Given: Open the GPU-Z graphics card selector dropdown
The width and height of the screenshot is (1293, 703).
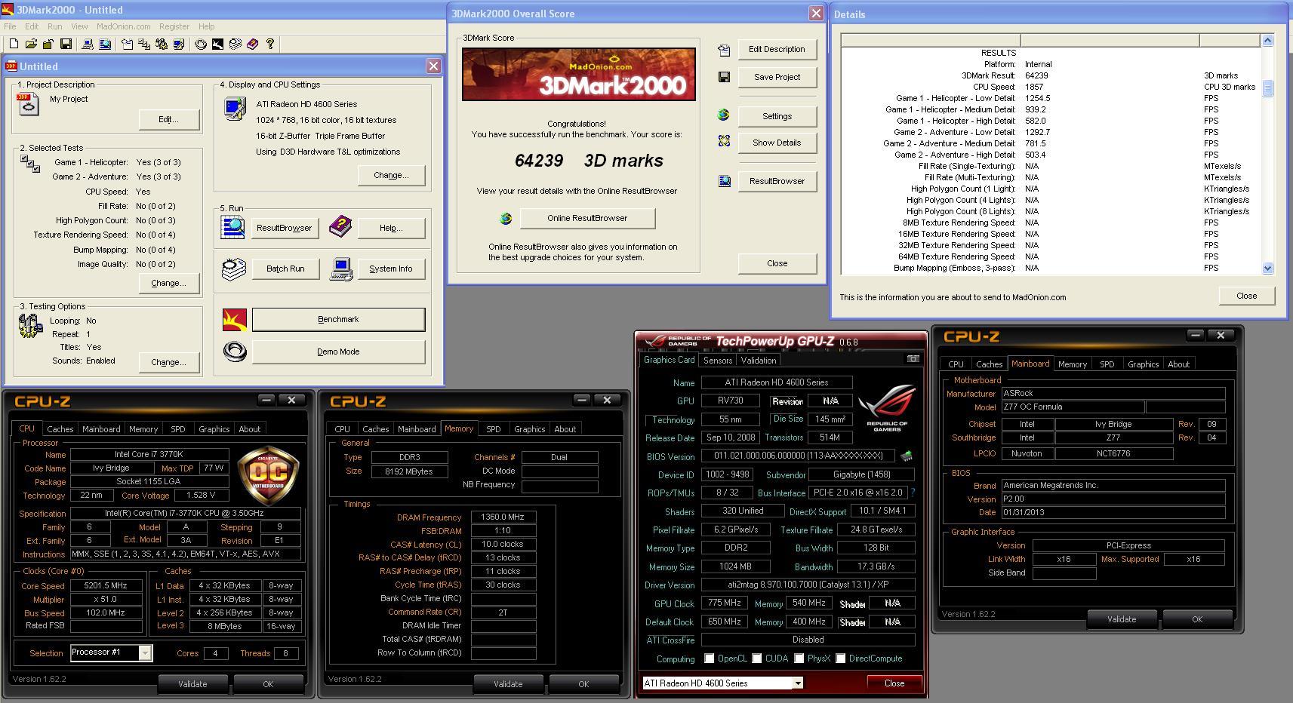Looking at the screenshot, I should tap(797, 683).
